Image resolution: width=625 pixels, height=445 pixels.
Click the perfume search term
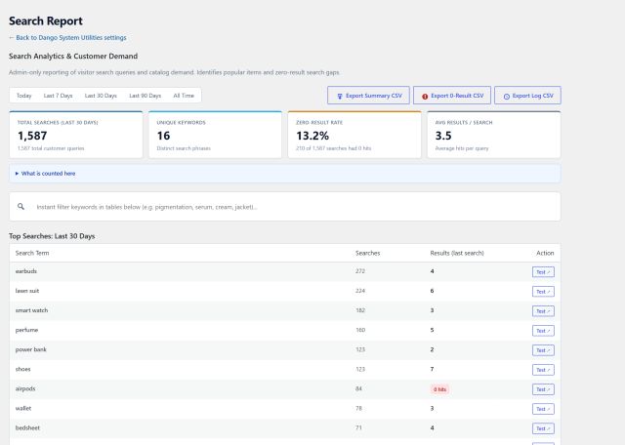26,330
